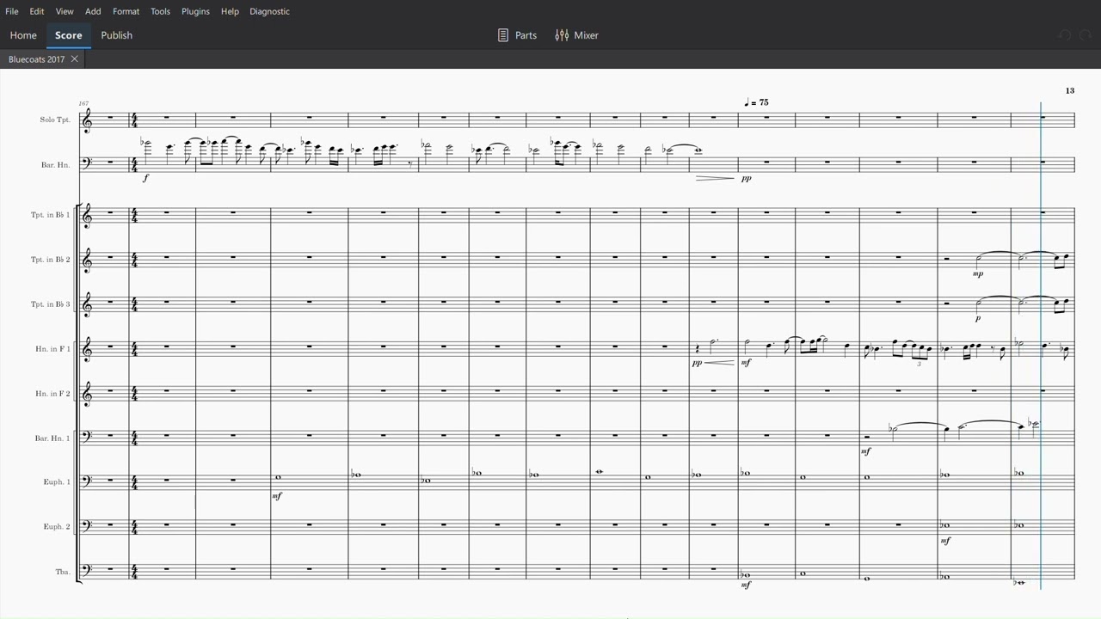Image resolution: width=1101 pixels, height=619 pixels.
Task: Select the pp dynamic on the Bar. Hn. staff
Action: (746, 178)
